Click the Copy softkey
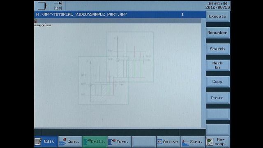This screenshot has height=148, width=263. point(218,81)
